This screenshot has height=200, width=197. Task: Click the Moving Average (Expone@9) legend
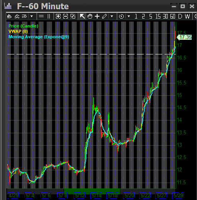click(39, 37)
